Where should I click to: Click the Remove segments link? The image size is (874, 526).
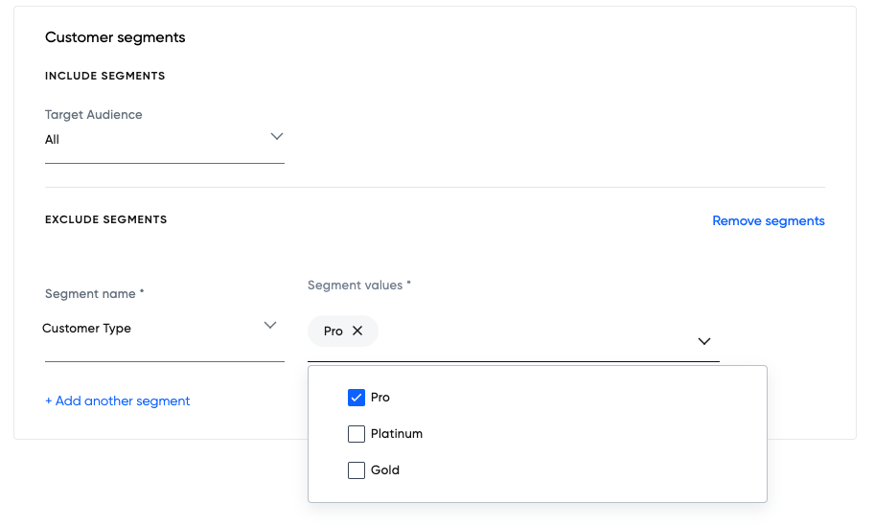768,221
